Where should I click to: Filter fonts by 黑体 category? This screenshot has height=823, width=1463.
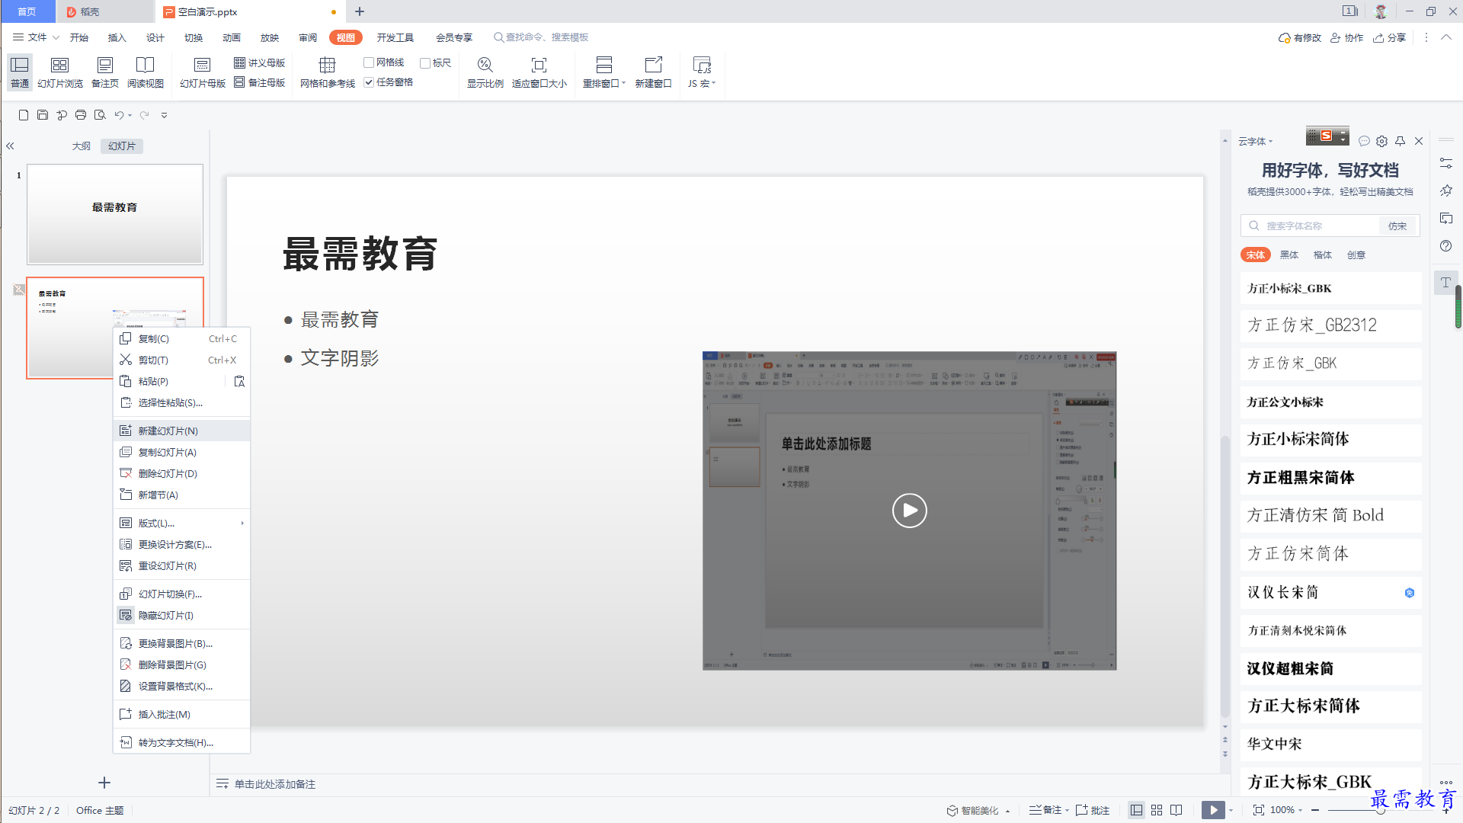tap(1289, 255)
